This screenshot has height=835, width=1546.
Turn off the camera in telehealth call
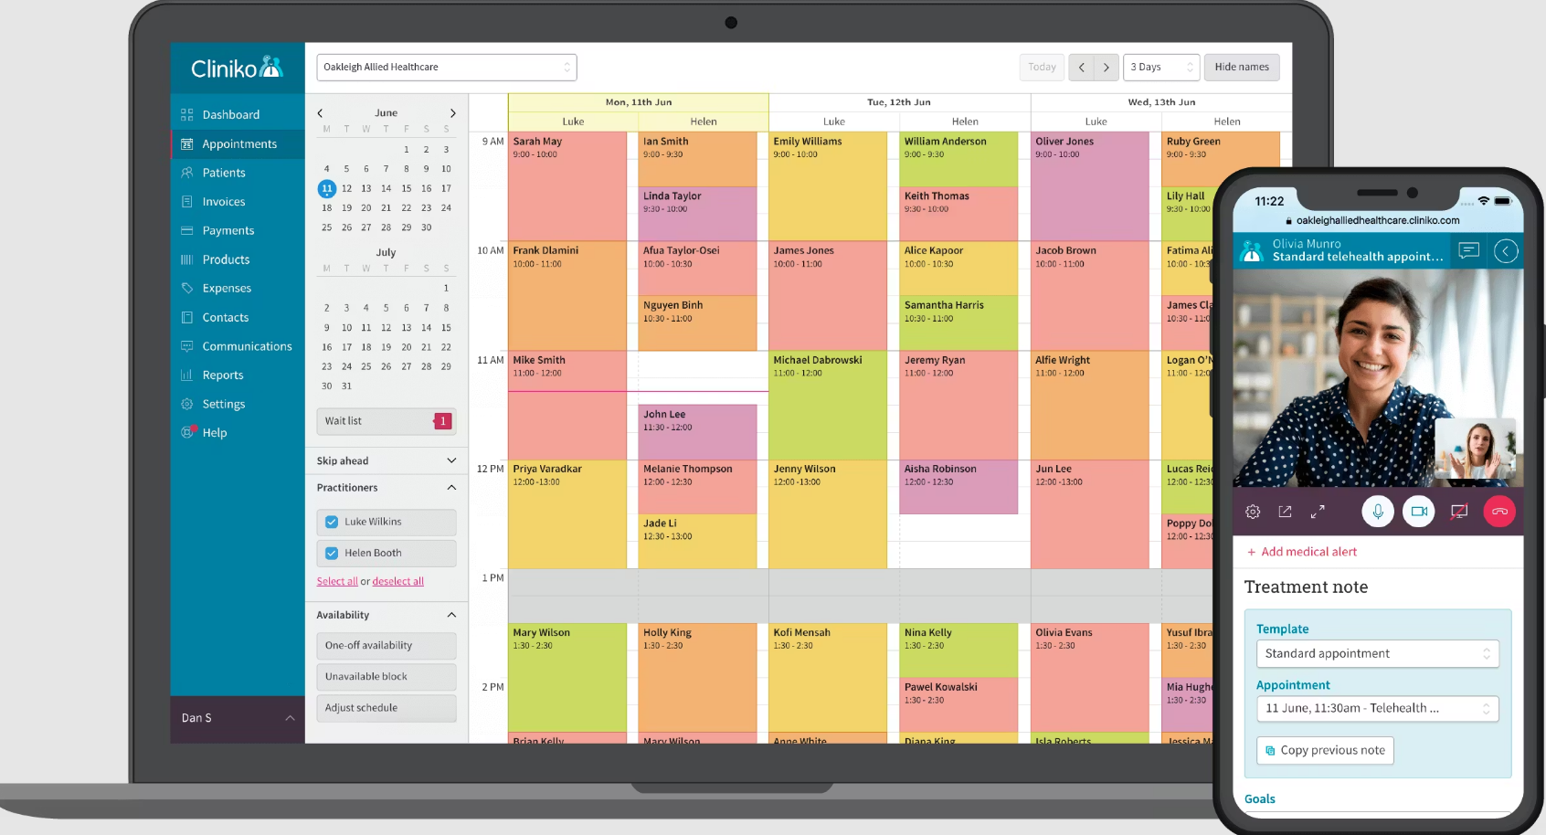[x=1419, y=512]
